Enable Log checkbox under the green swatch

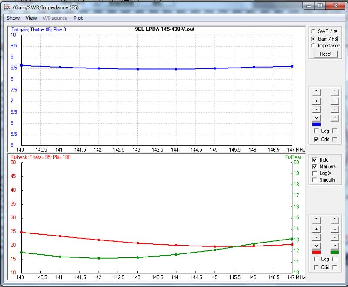tap(335, 259)
